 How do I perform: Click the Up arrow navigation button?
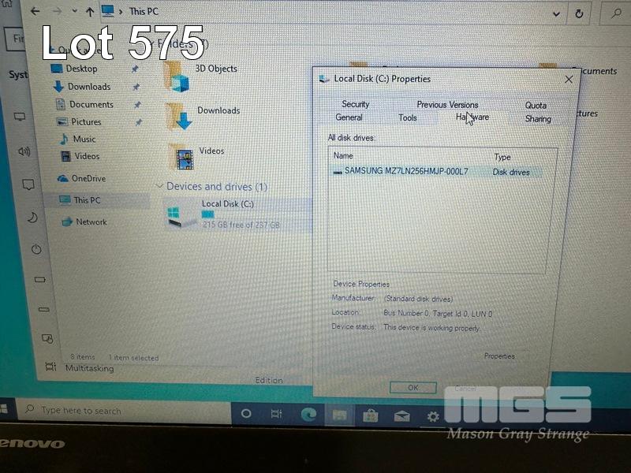click(x=89, y=12)
